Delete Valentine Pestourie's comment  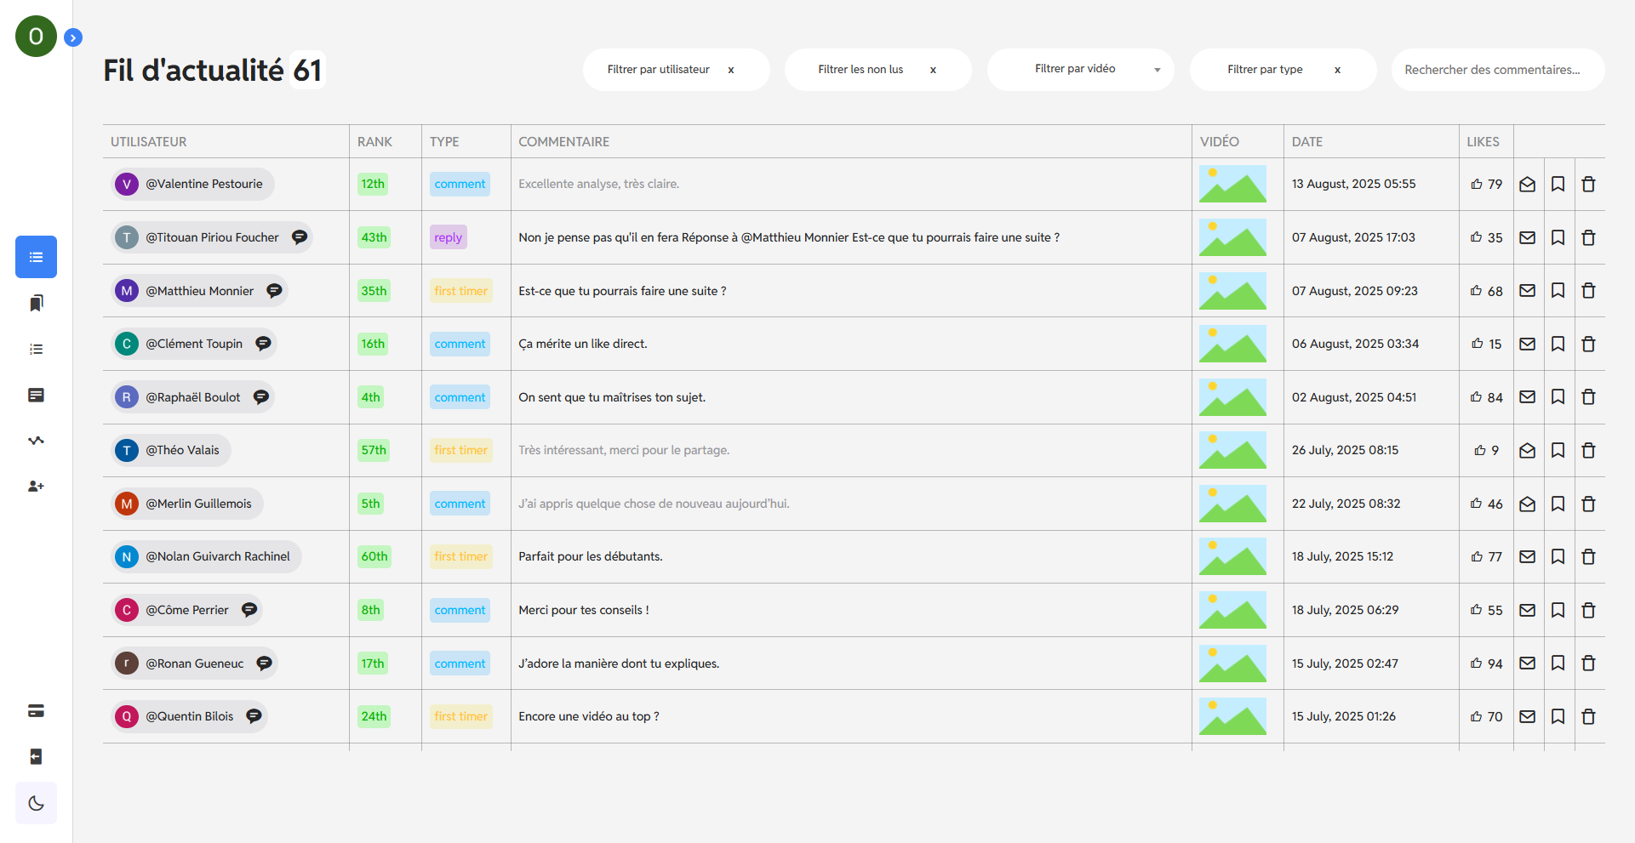[1588, 184]
